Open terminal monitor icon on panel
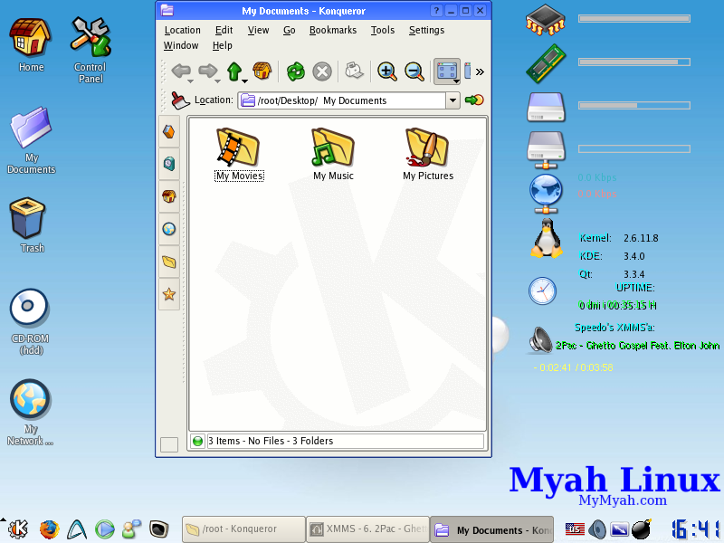The image size is (724, 543). (158, 529)
